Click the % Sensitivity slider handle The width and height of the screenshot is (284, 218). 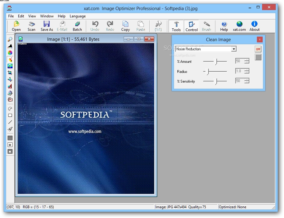[215, 81]
